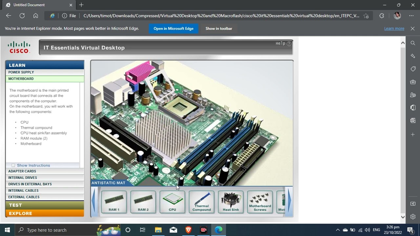The image size is (420, 236).
Task: Pick the RAM 2 component from the tray
Action: tap(143, 202)
